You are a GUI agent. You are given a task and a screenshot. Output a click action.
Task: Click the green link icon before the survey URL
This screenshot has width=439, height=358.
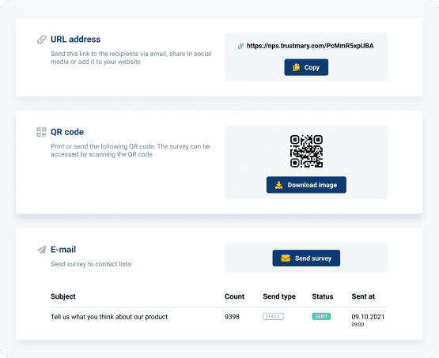click(240, 46)
